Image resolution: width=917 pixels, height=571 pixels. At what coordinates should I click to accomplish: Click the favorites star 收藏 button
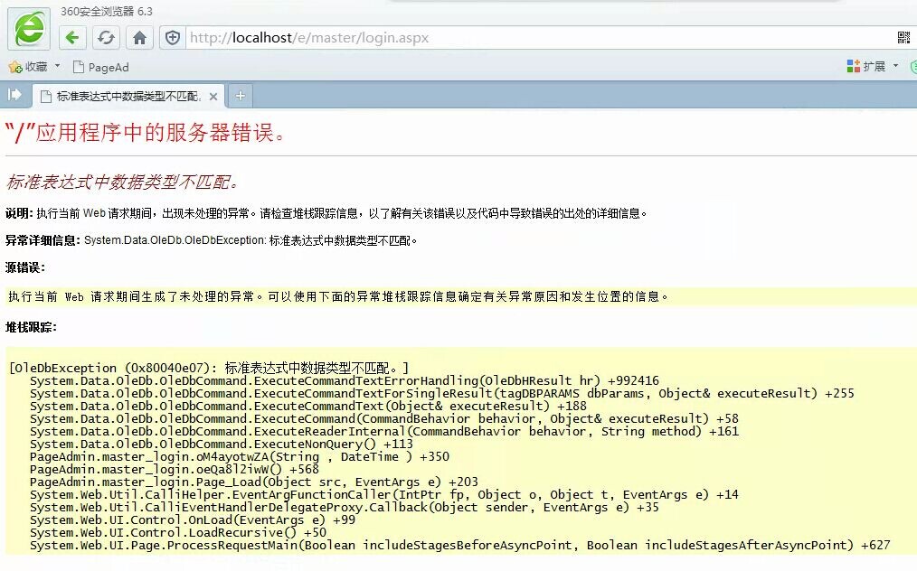(x=28, y=67)
